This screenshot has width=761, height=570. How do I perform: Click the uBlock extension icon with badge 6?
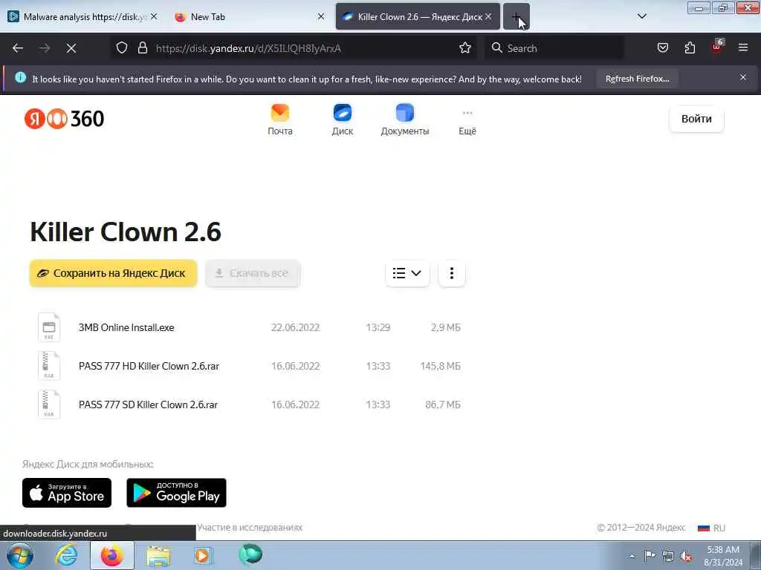point(717,47)
